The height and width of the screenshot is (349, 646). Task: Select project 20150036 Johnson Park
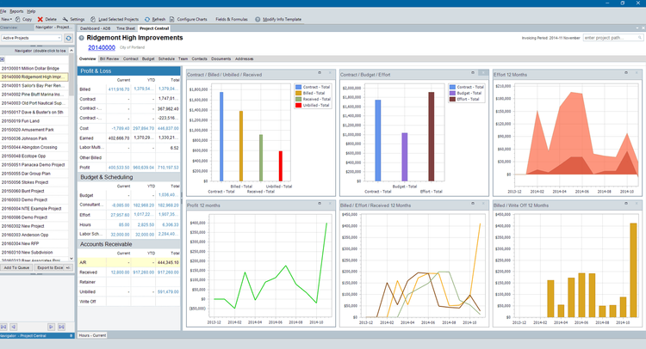[x=34, y=138]
